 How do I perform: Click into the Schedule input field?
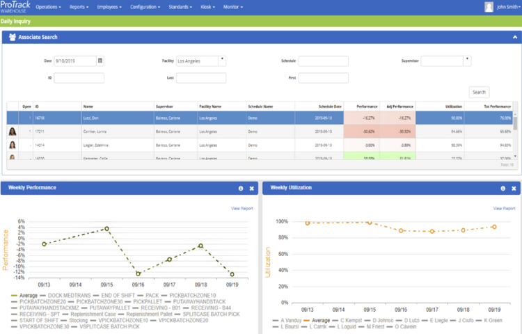pos(323,61)
